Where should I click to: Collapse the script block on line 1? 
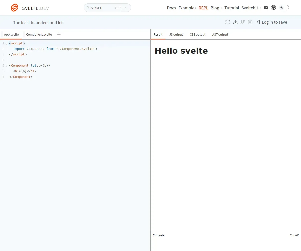[6, 44]
